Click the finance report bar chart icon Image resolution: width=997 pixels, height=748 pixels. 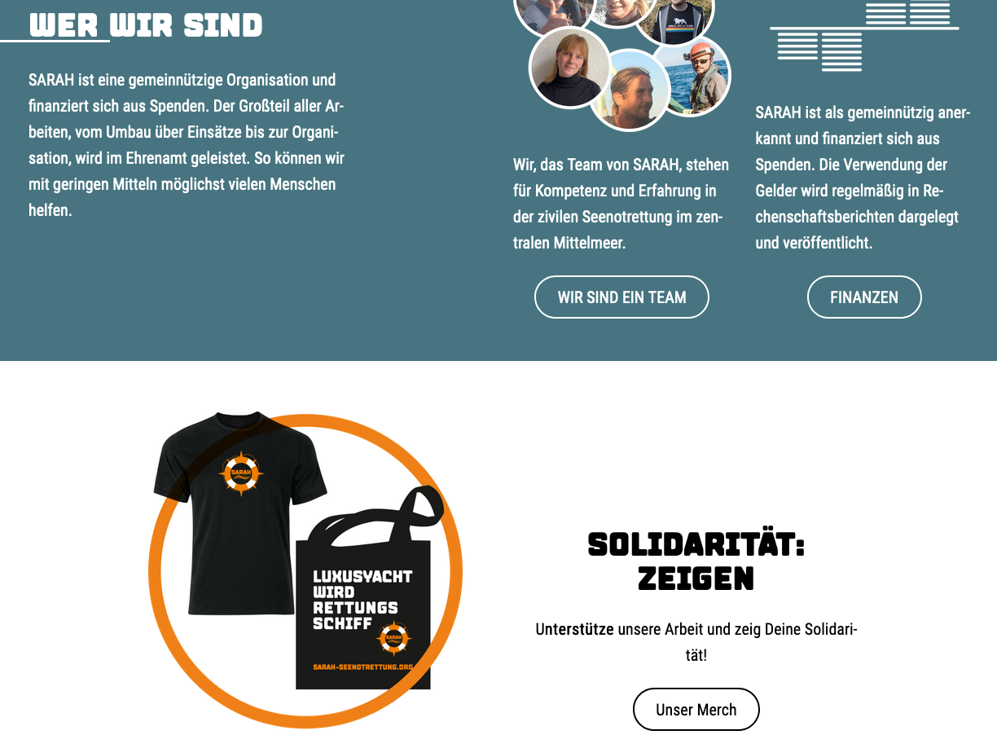[864, 36]
